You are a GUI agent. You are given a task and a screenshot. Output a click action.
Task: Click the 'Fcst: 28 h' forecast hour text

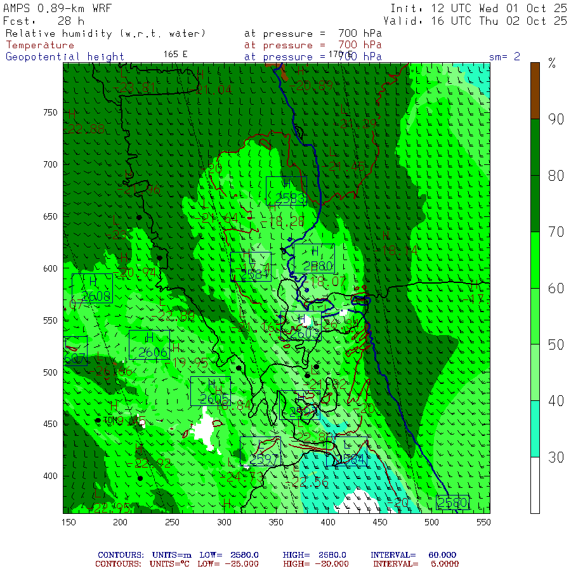(x=44, y=21)
